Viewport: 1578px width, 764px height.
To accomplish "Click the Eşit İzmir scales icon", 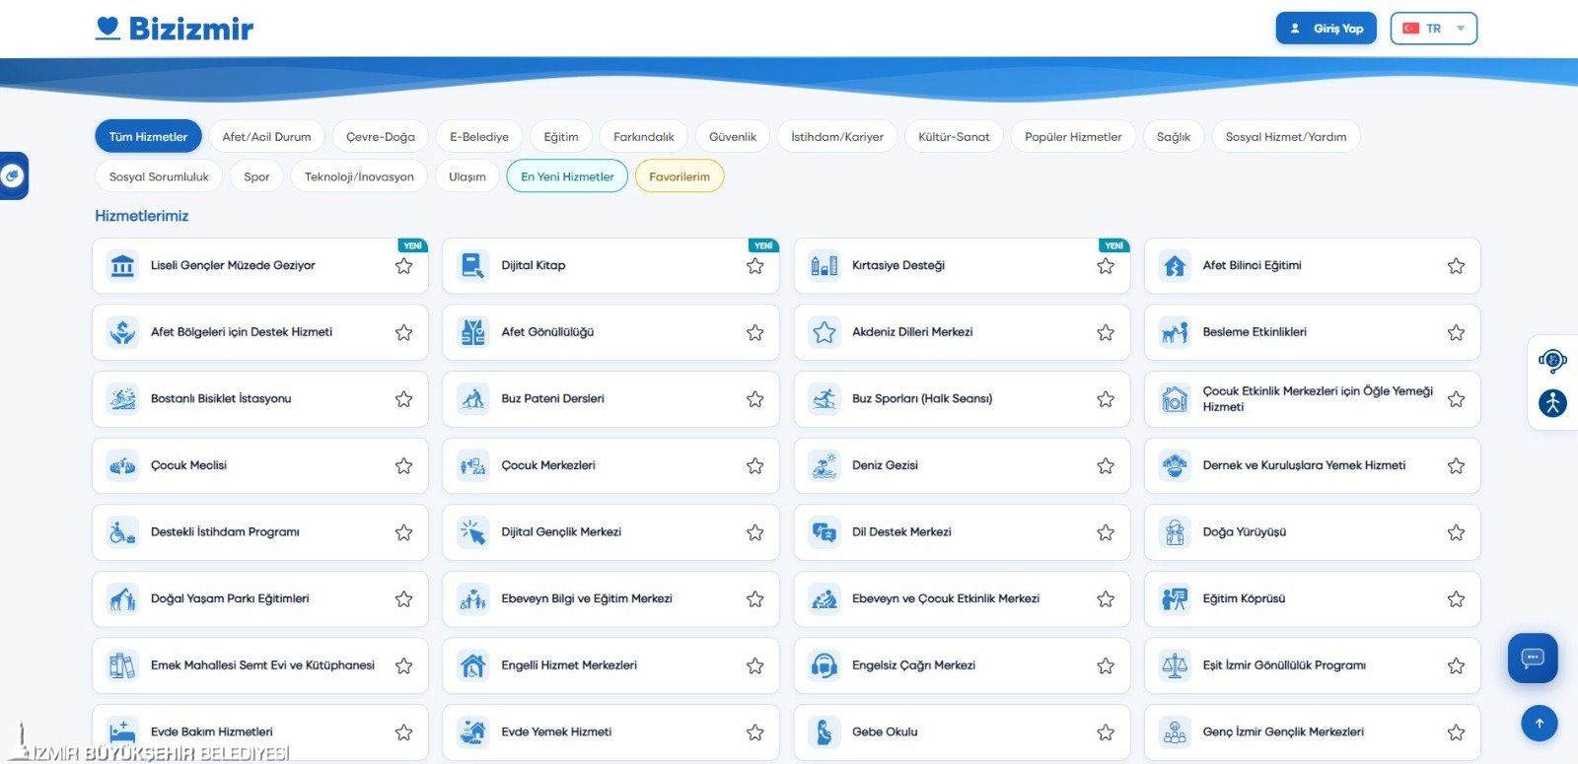I will (1175, 665).
